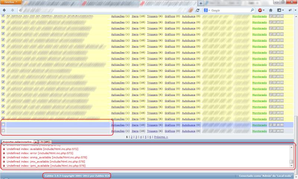298x179 pixels.
Task: Open a new tab with plus button
Action: [201, 3]
